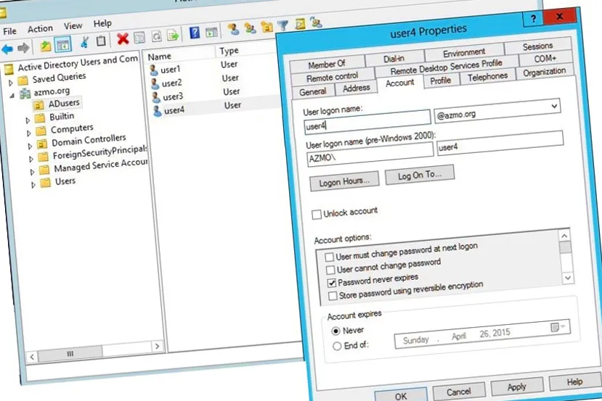602x401 pixels.
Task: Click the Active Directory Users and Computers root icon
Action: (9, 69)
